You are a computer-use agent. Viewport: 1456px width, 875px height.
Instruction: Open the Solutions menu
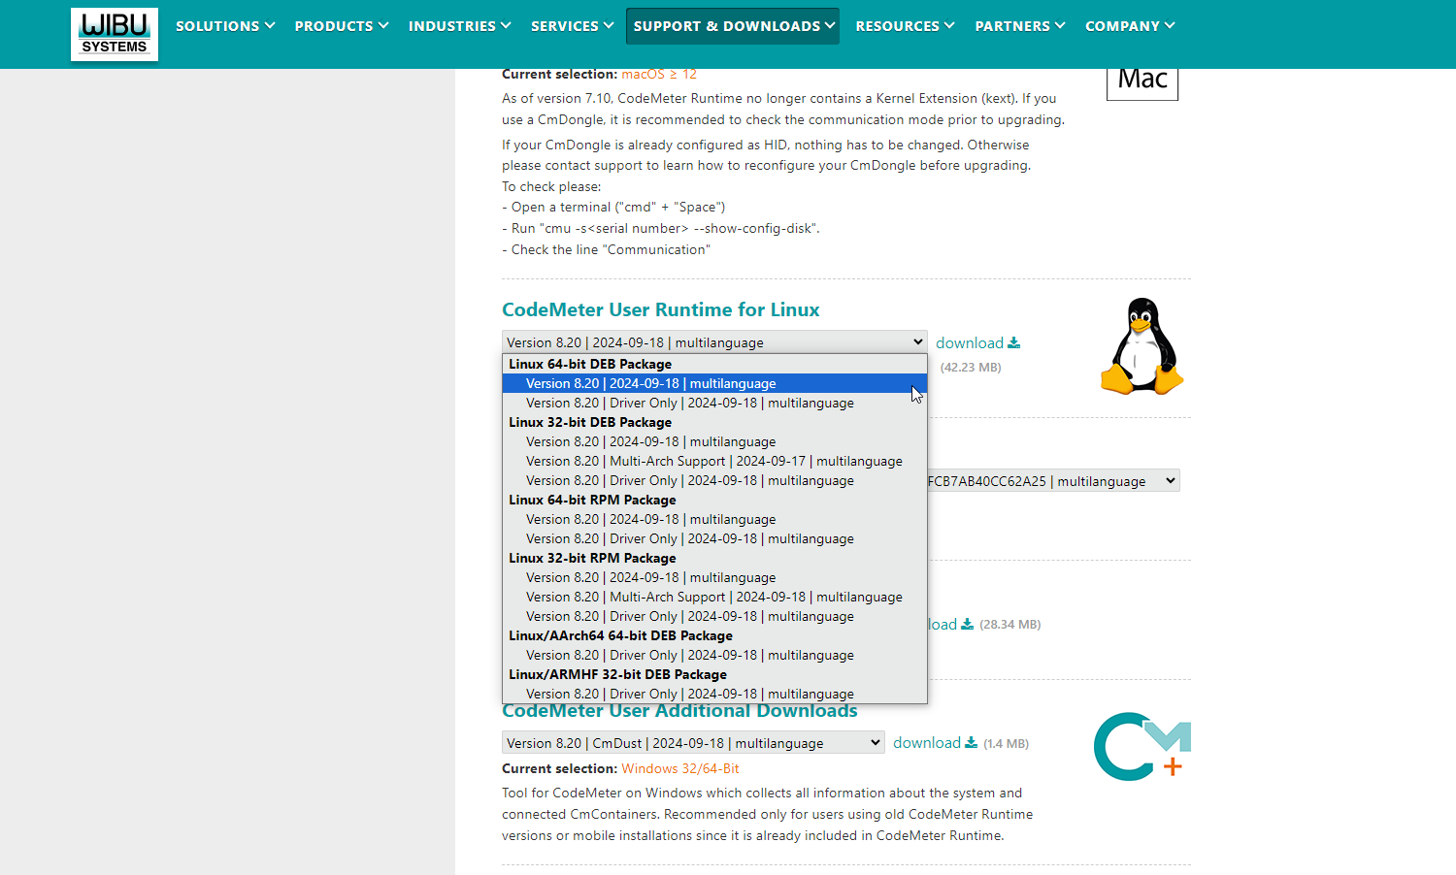tap(225, 26)
